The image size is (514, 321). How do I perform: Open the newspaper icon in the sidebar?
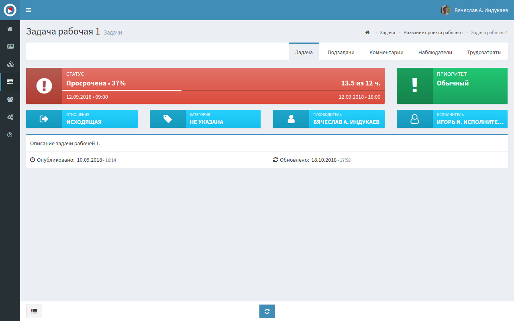pyautogui.click(x=10, y=47)
